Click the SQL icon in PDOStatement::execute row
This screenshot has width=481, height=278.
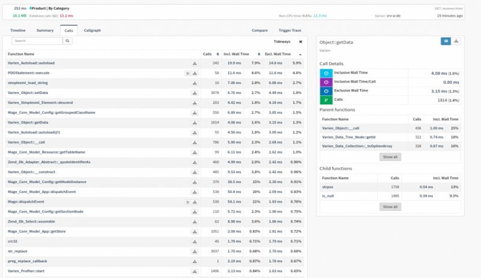click(188, 73)
